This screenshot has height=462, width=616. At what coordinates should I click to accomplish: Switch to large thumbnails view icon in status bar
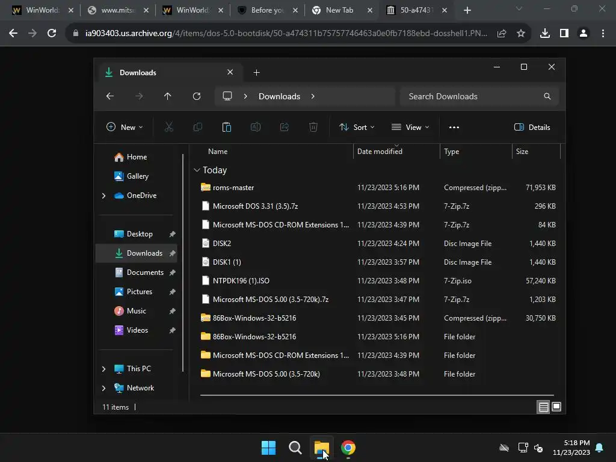click(556, 407)
